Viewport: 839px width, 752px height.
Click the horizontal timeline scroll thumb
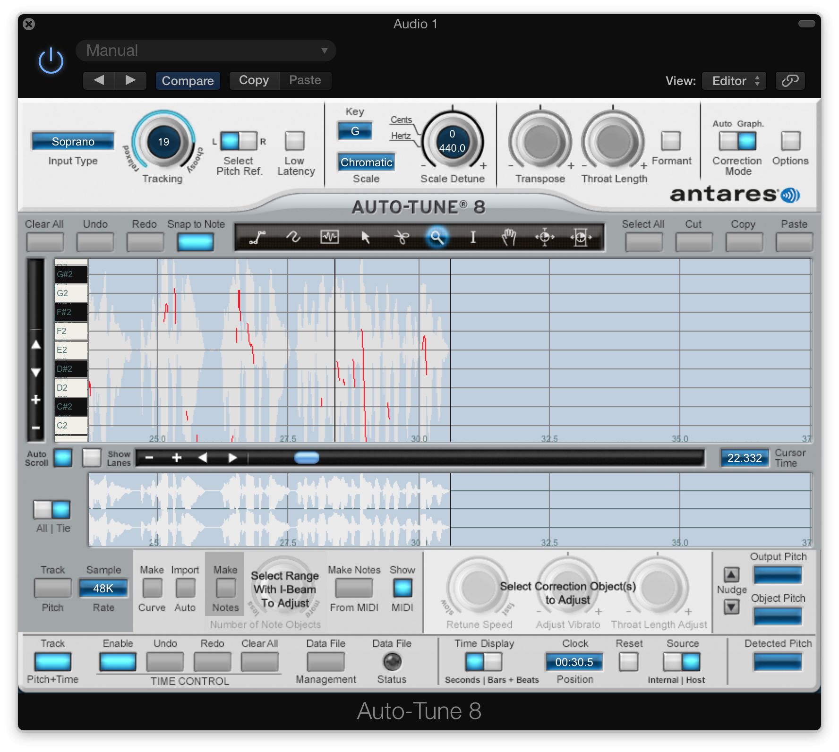tap(307, 458)
